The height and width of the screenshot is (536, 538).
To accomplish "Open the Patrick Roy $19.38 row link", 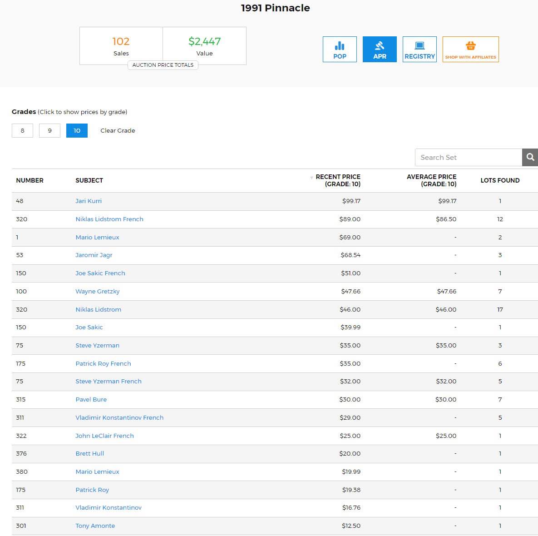I will click(92, 490).
